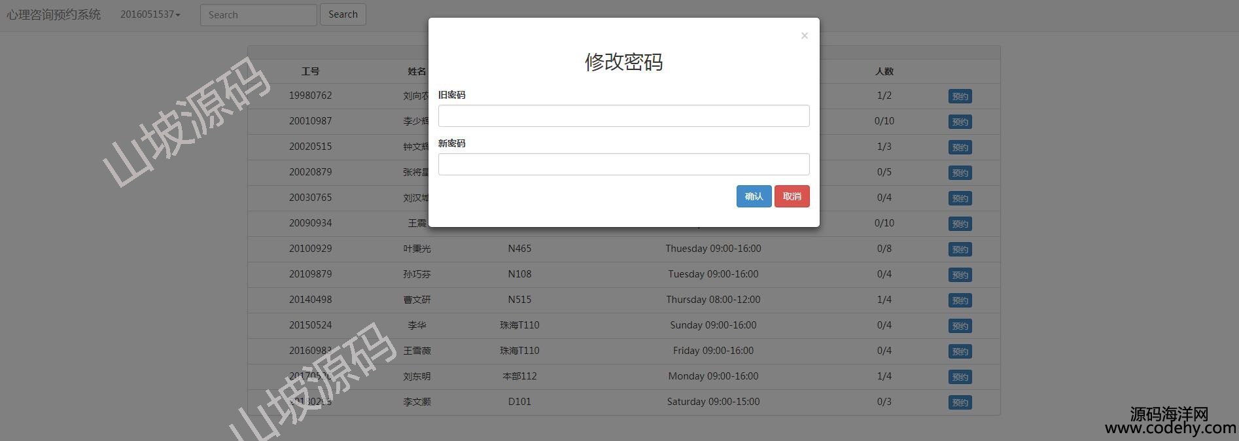Screen dimensions: 1239x441
Task: Click 预约 for 叶秉光 on Thursday
Action: click(960, 249)
